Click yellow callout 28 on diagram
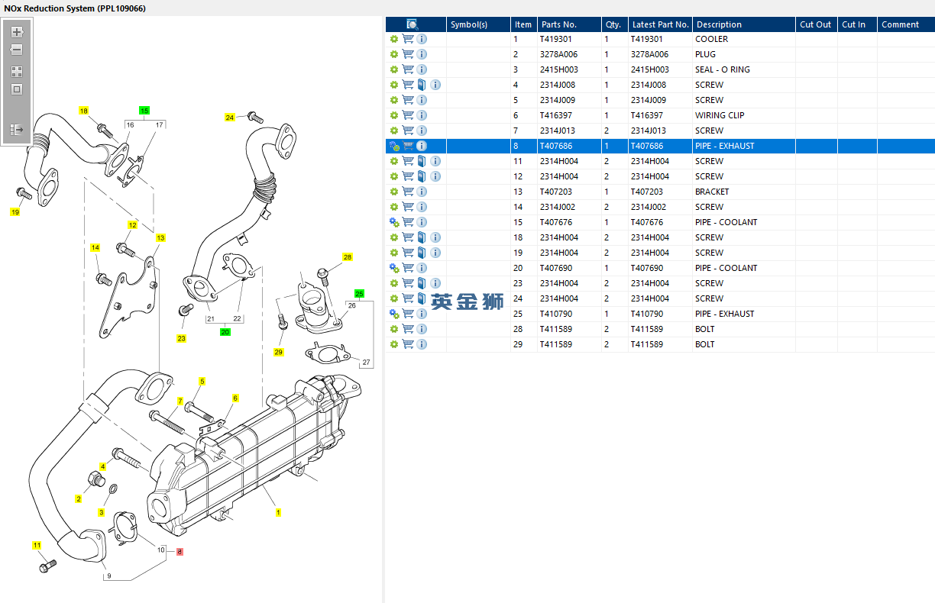The image size is (935, 603). pos(348,257)
